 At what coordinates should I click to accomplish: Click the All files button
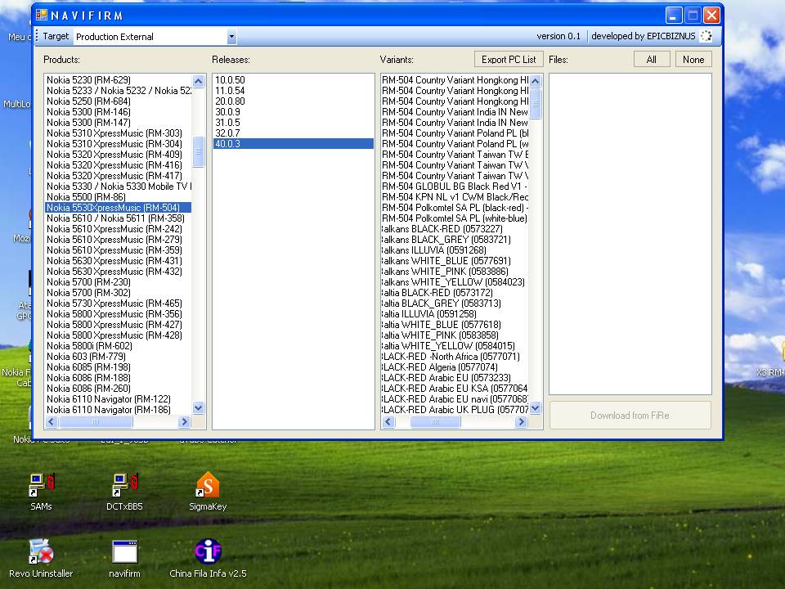pyautogui.click(x=652, y=60)
